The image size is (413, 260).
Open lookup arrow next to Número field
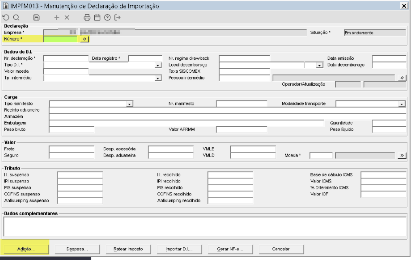[84, 39]
